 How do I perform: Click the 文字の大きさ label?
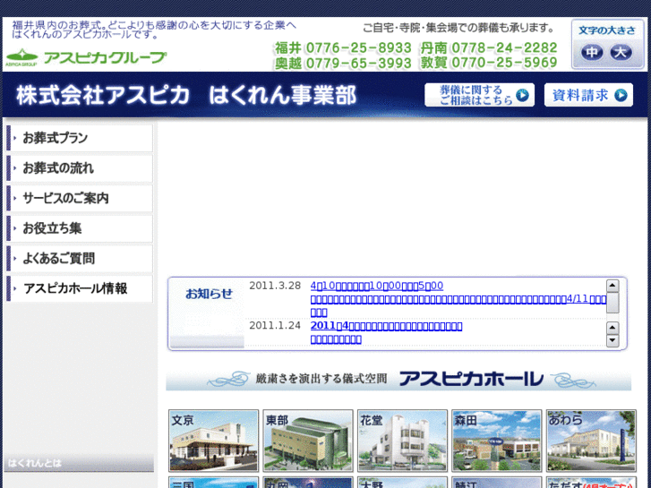point(607,30)
